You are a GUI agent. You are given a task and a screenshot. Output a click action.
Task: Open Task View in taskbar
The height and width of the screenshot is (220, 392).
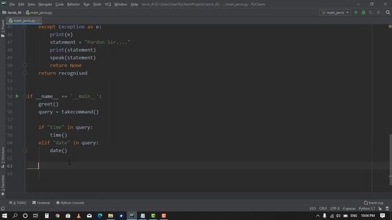pos(36,216)
